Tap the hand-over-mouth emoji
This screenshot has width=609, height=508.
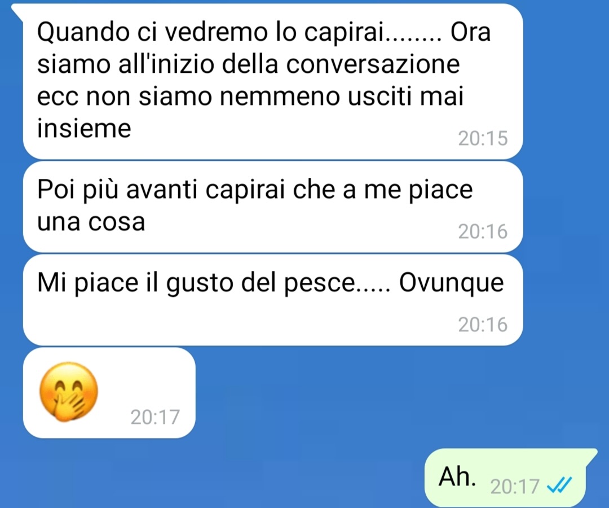point(69,392)
